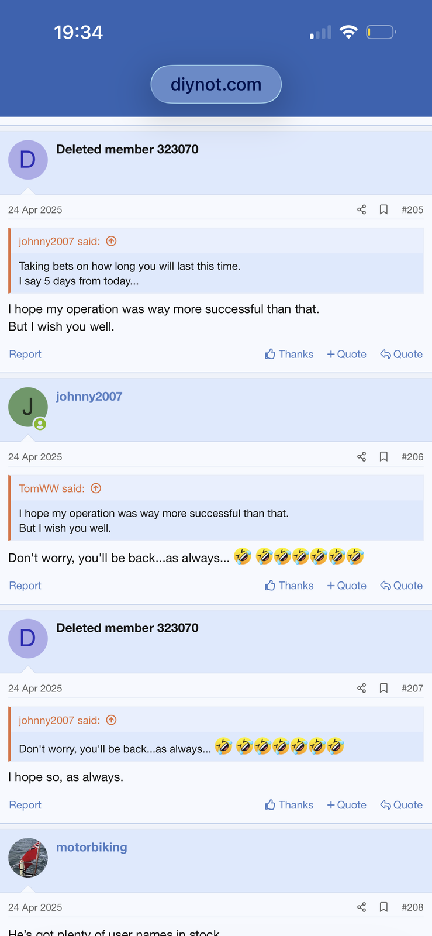432x936 pixels.
Task: Click the Wi-Fi icon in the status bar
Action: click(x=349, y=32)
